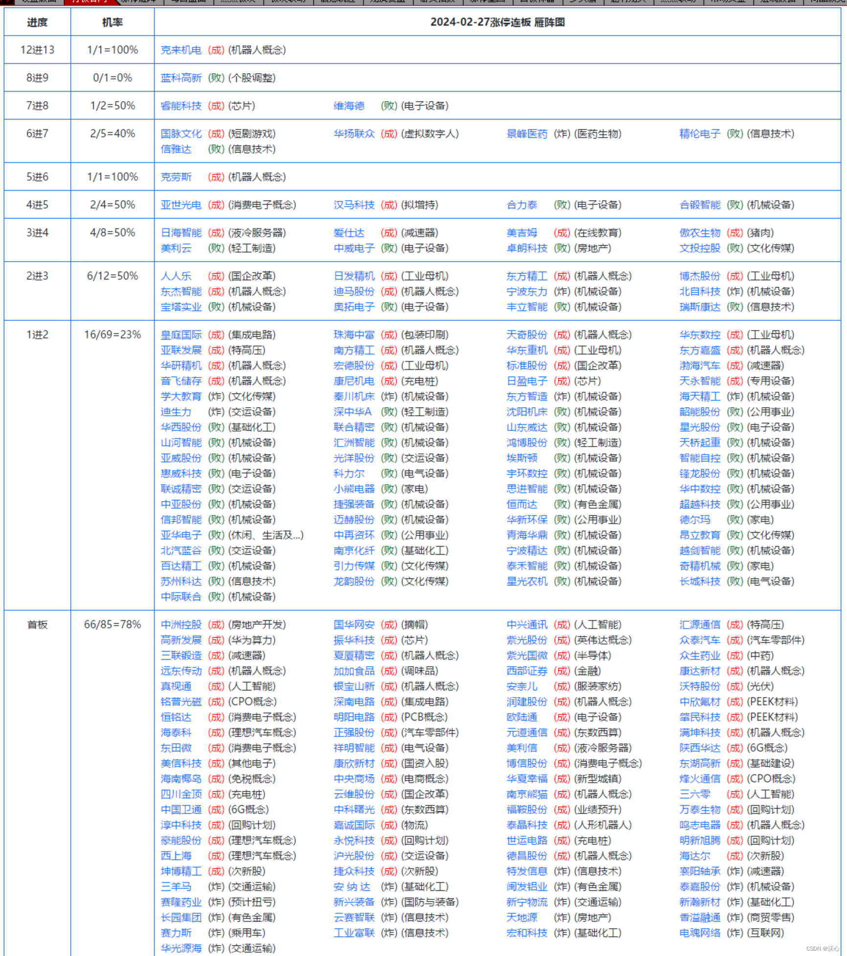The image size is (847, 956).
Task: Select the 小熊电器 stock link
Action: coord(354,489)
